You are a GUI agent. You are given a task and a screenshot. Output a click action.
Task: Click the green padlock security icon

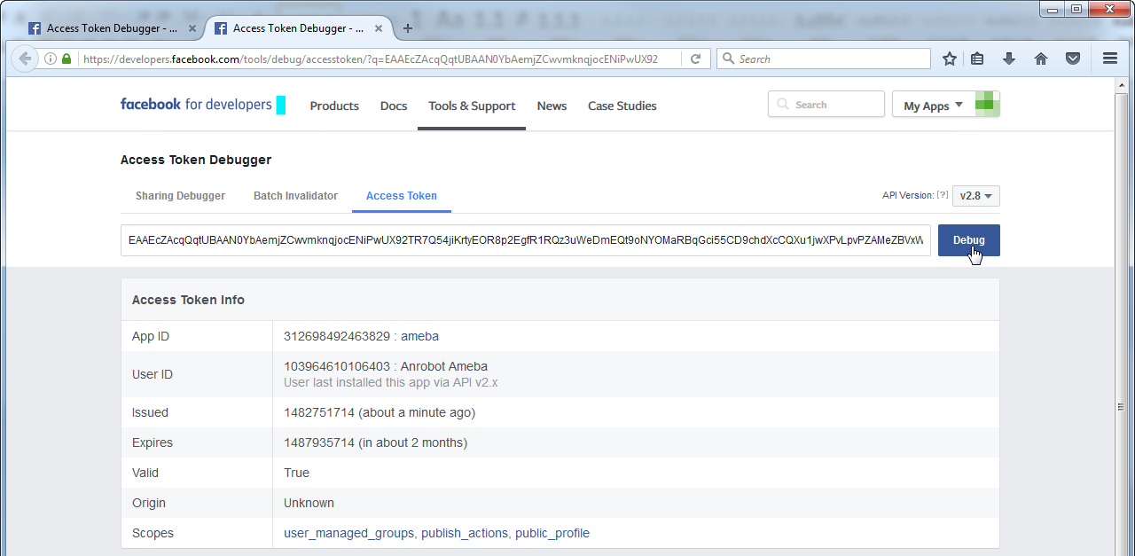click(67, 59)
